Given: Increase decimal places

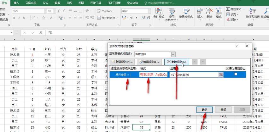Looking at the screenshot, I should [143, 18].
